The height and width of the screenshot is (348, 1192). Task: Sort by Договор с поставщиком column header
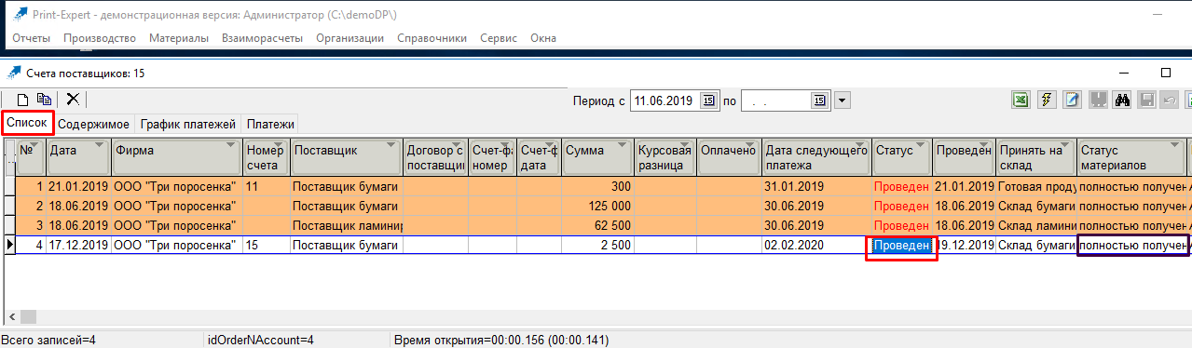tap(435, 156)
